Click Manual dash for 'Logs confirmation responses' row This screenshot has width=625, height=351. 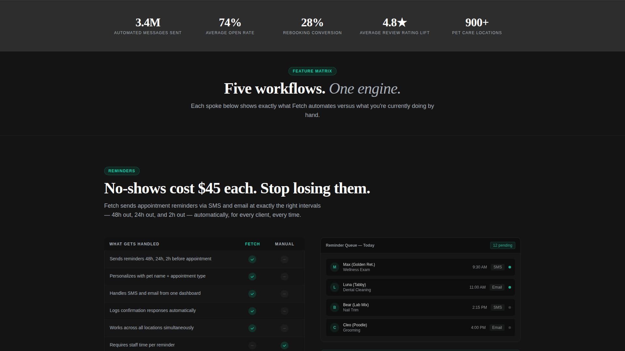(x=285, y=311)
